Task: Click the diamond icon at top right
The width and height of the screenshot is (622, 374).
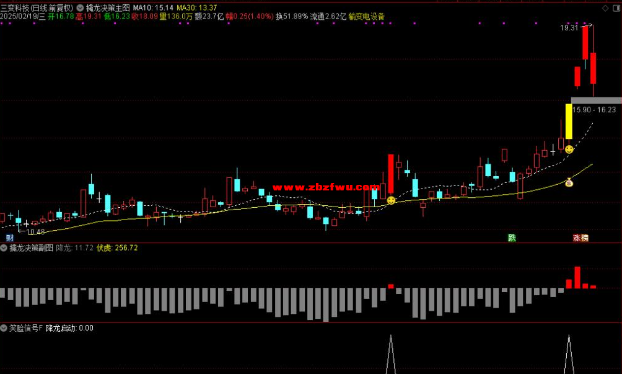Action: point(605,8)
